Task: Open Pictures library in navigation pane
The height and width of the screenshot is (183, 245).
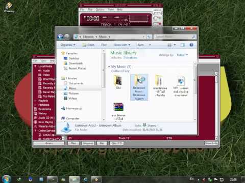Action: pos(71,94)
